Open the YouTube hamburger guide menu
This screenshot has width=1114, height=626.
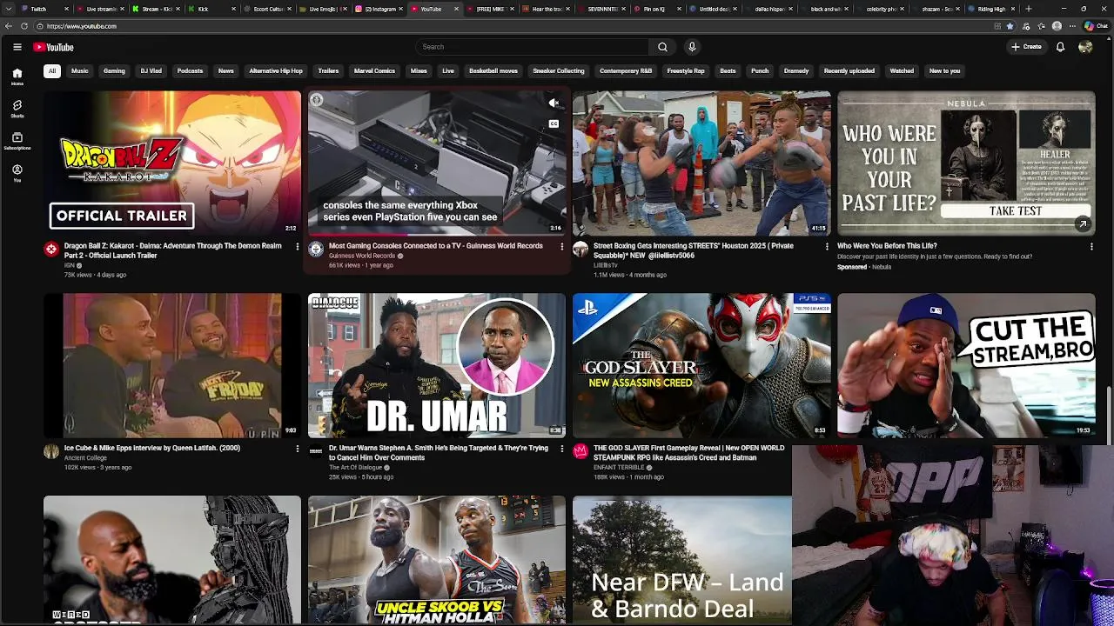click(x=17, y=47)
